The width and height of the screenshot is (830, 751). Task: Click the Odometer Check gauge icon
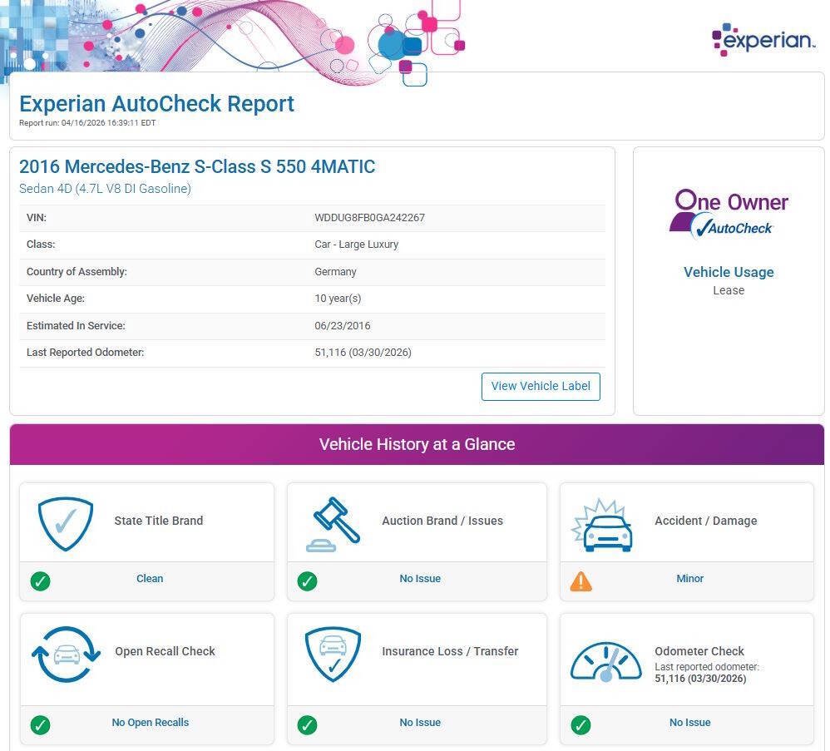[606, 661]
